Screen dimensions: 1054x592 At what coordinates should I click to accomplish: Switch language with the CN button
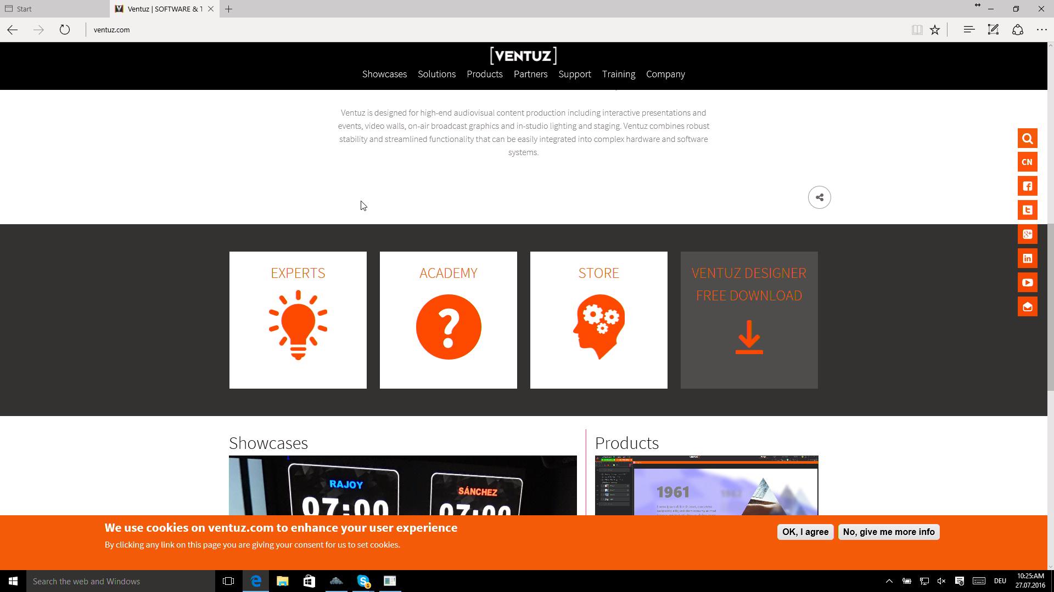point(1027,162)
